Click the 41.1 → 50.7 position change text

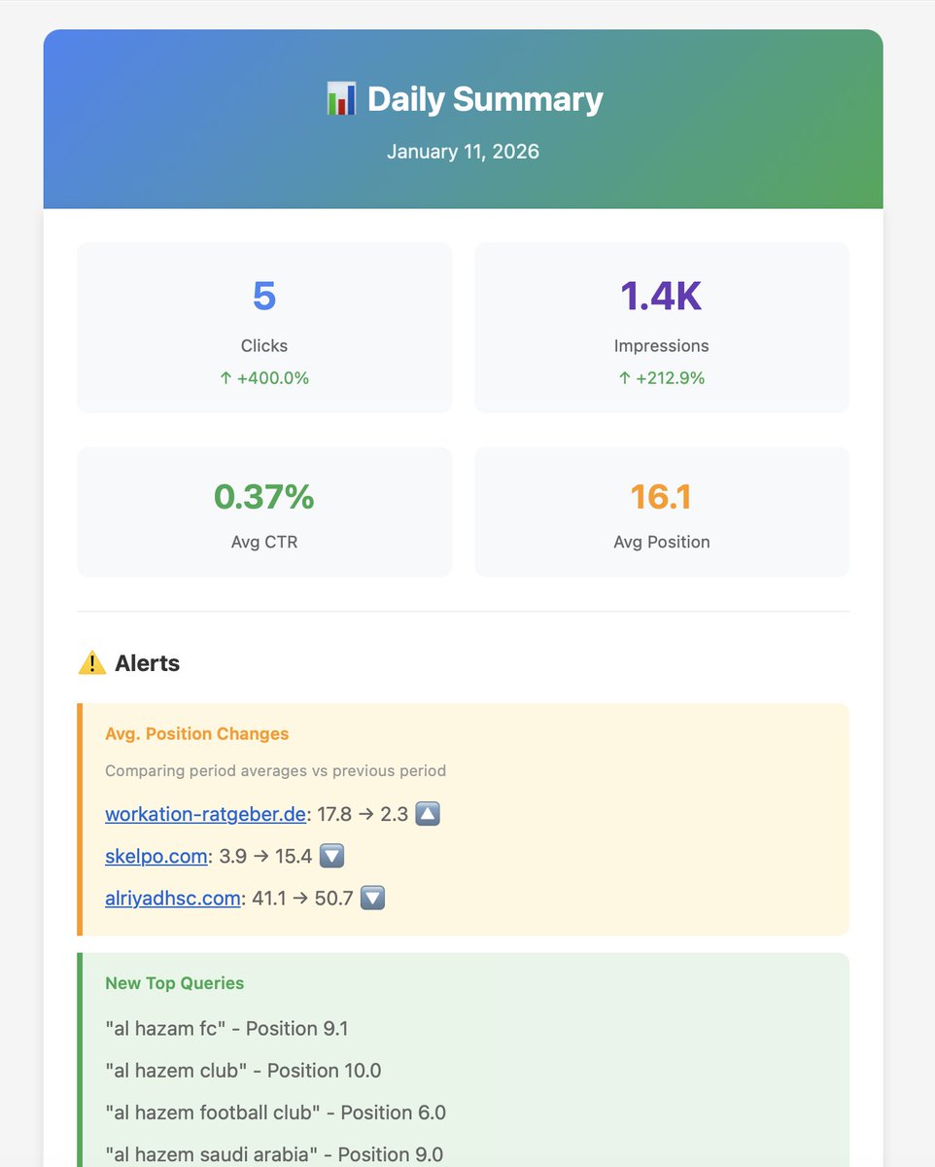point(302,898)
